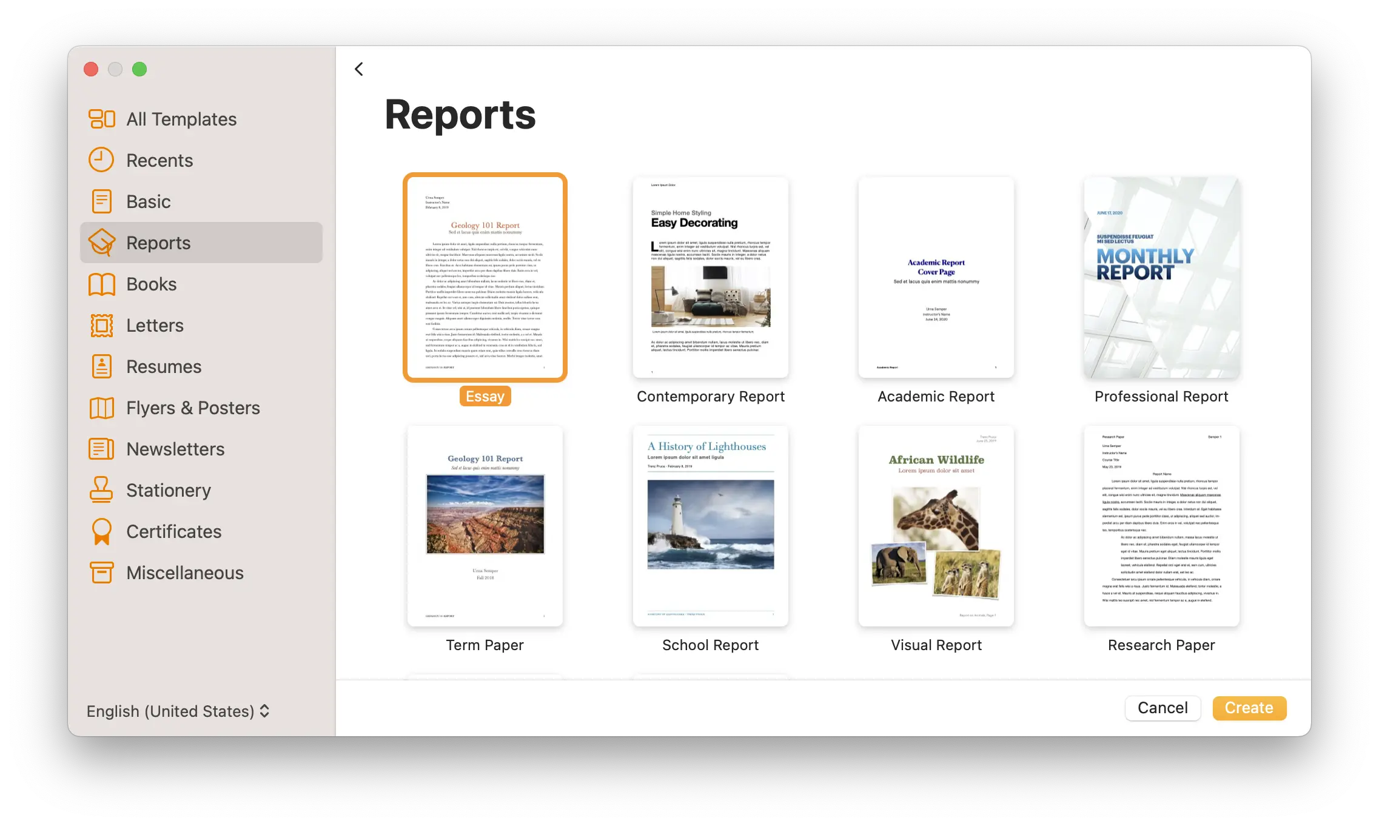The width and height of the screenshot is (1379, 826).
Task: Click the Reports graduation cap icon
Action: pyautogui.click(x=101, y=243)
